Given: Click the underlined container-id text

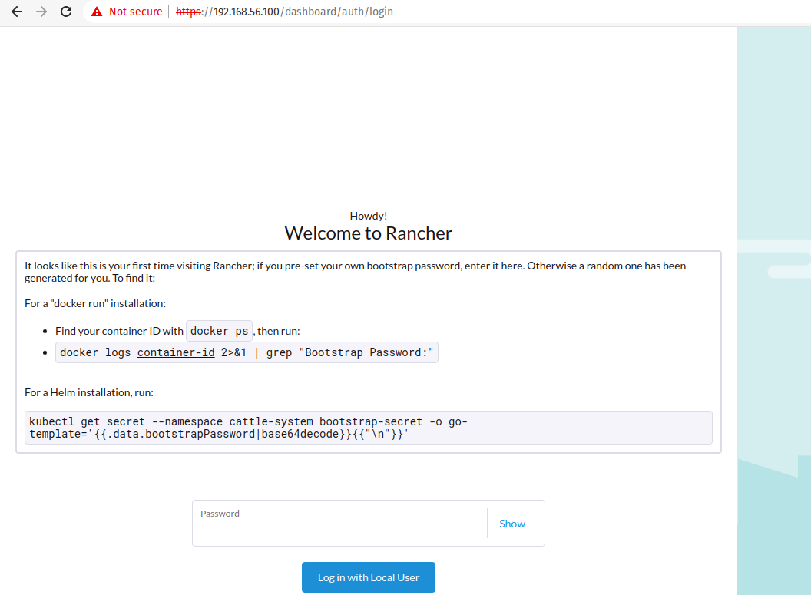Looking at the screenshot, I should tap(176, 352).
